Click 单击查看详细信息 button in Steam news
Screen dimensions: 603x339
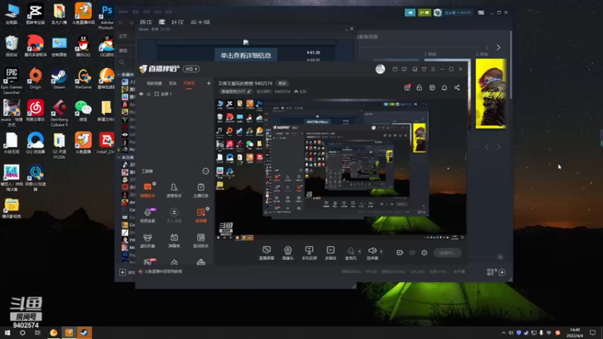(x=246, y=55)
